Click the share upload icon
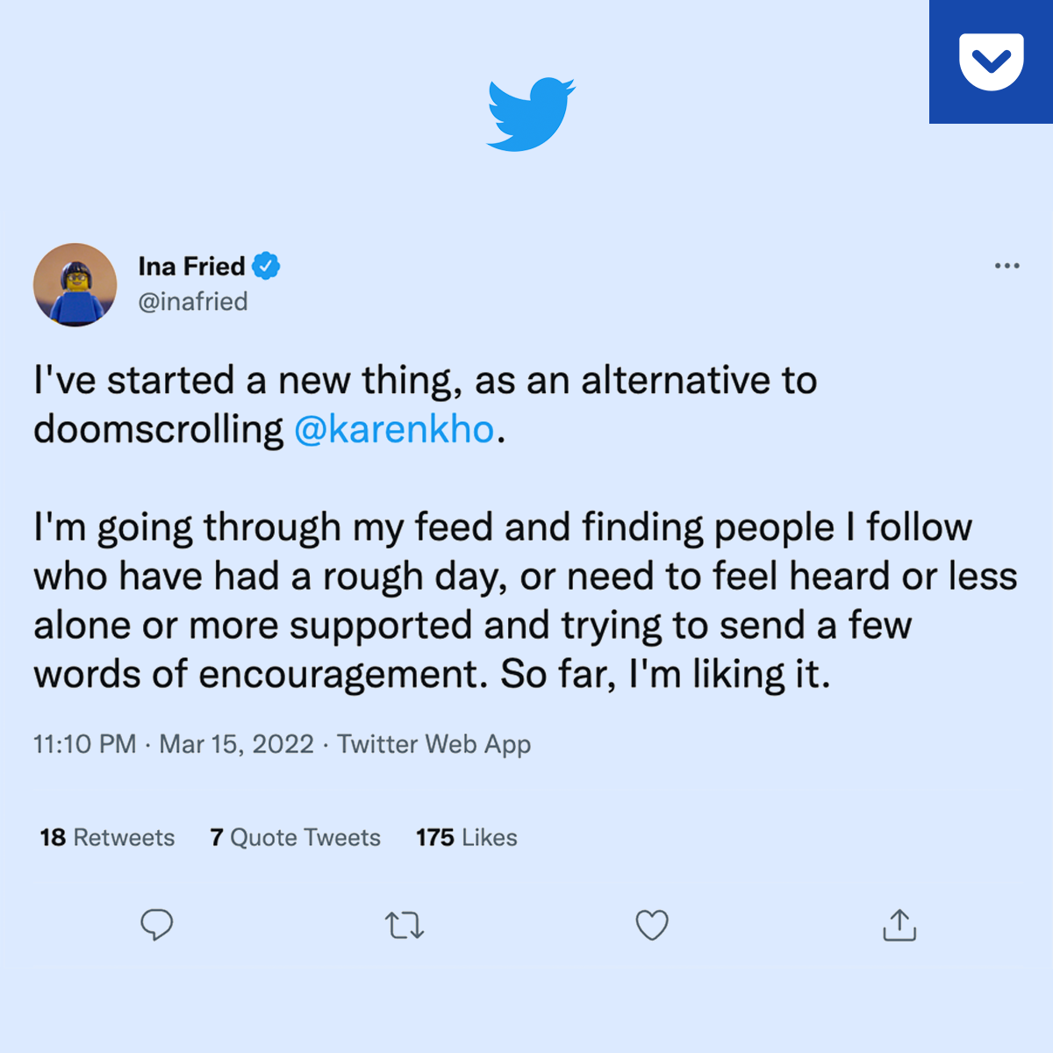The height and width of the screenshot is (1053, 1053). [x=899, y=925]
